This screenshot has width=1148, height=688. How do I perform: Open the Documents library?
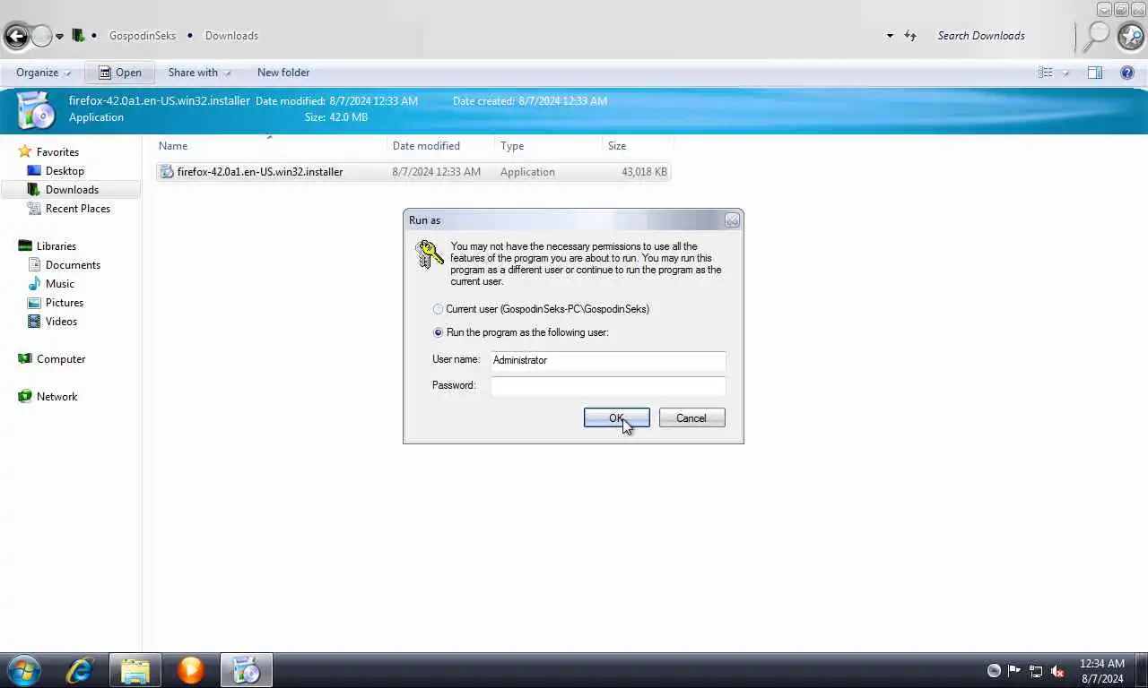point(73,265)
